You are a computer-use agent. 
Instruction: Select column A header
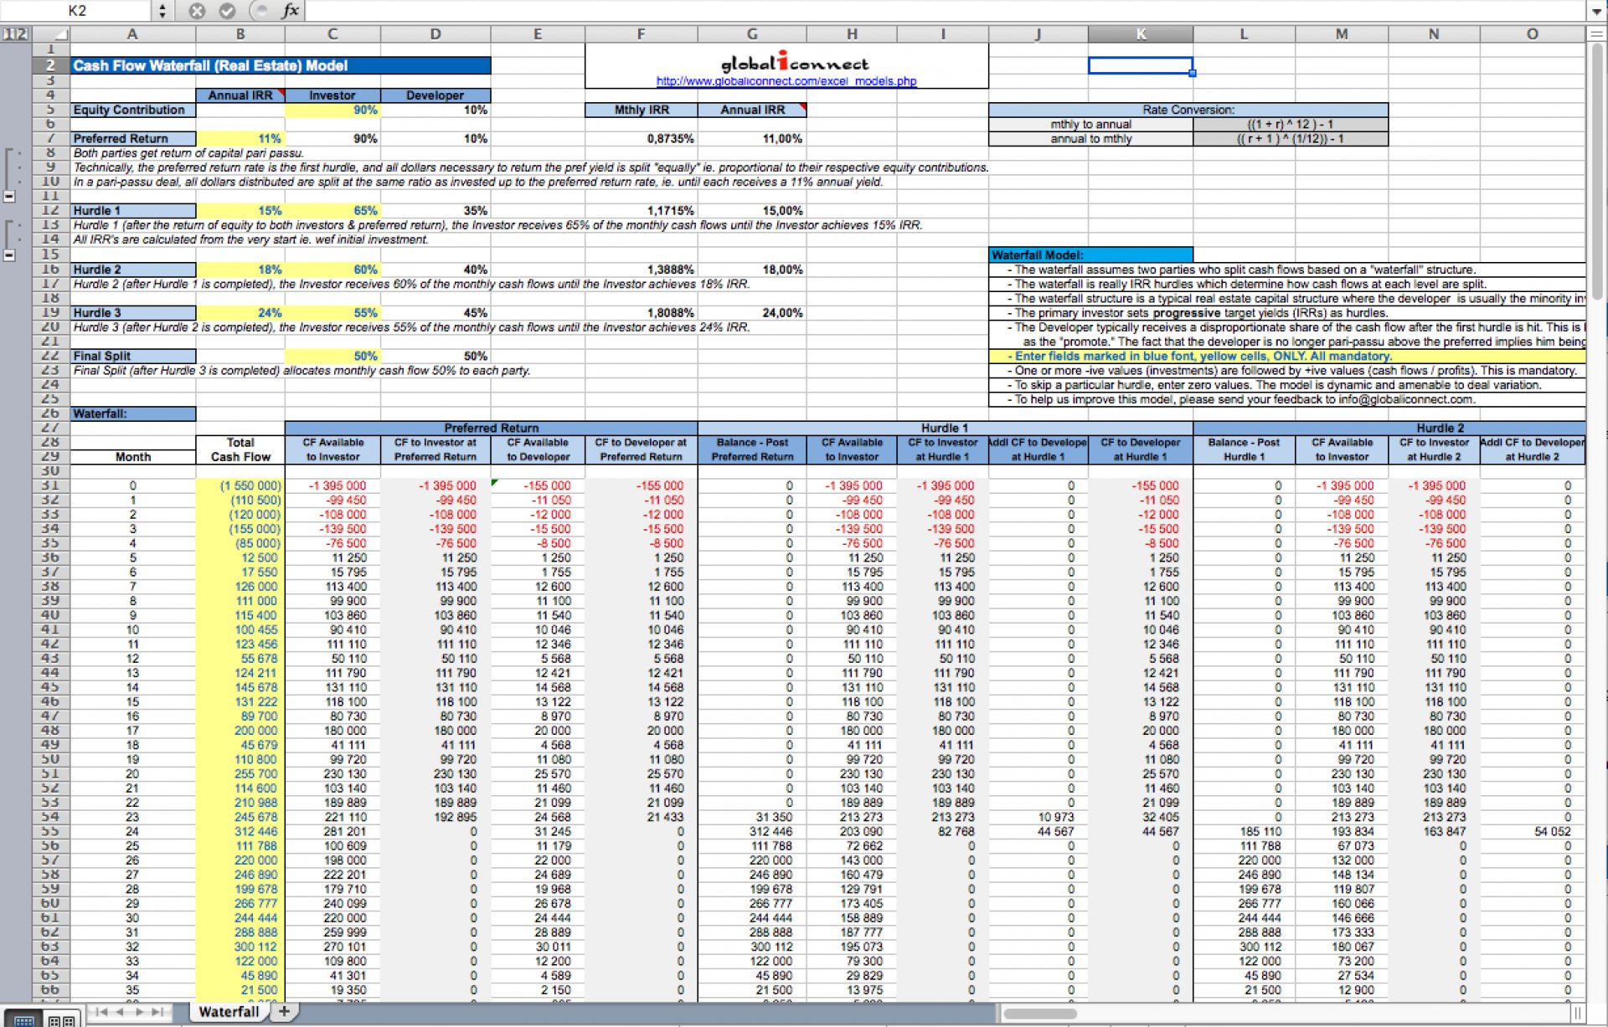coord(132,34)
